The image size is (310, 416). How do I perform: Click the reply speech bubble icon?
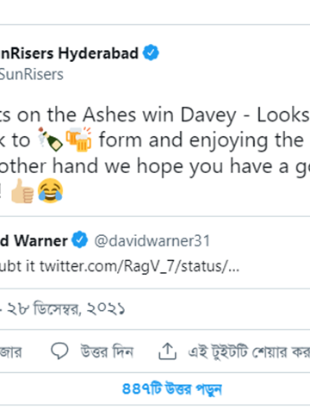(x=59, y=351)
